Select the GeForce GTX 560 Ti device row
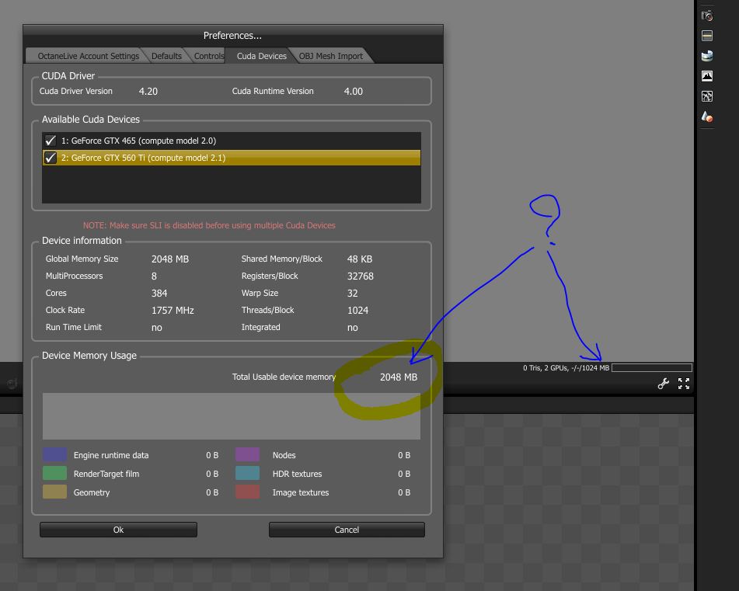This screenshot has height=591, width=739. click(232, 158)
